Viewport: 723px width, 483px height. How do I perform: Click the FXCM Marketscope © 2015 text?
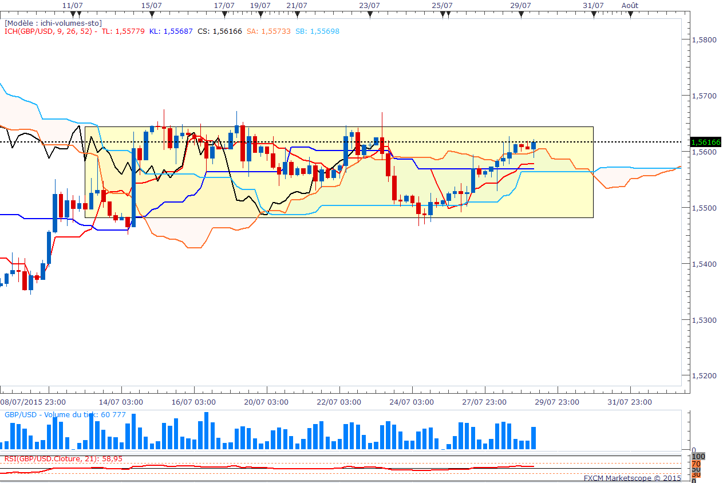coord(632,478)
